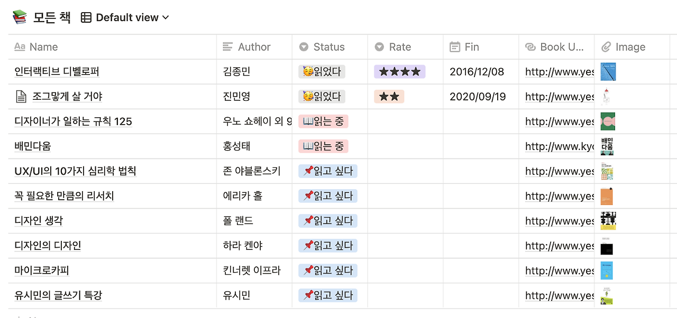Click the table view icon beside Default view

tap(86, 17)
